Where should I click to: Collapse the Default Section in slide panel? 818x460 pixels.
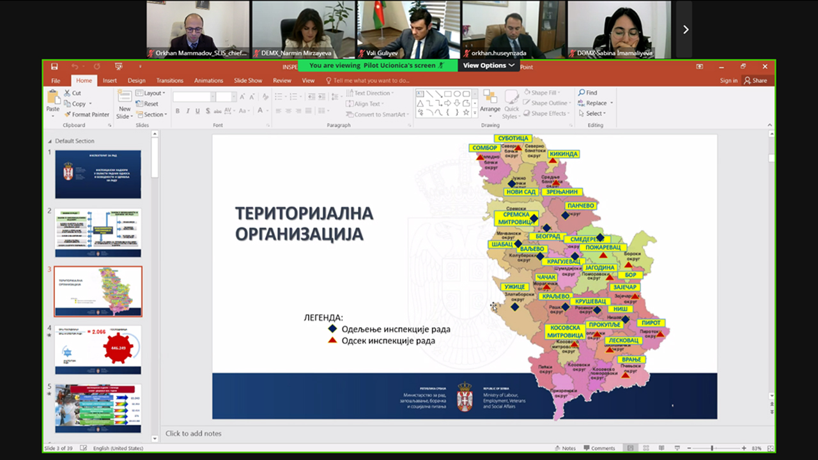point(50,141)
